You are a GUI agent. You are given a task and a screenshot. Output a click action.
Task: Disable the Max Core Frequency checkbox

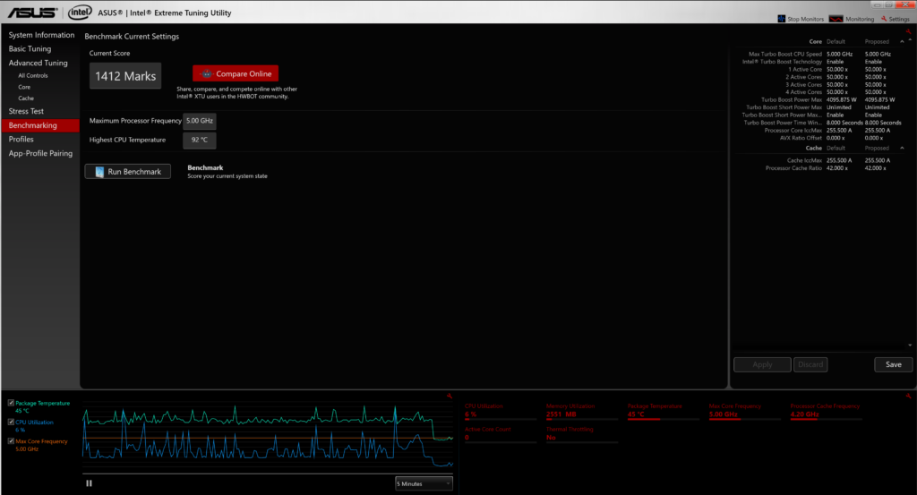[x=11, y=441]
